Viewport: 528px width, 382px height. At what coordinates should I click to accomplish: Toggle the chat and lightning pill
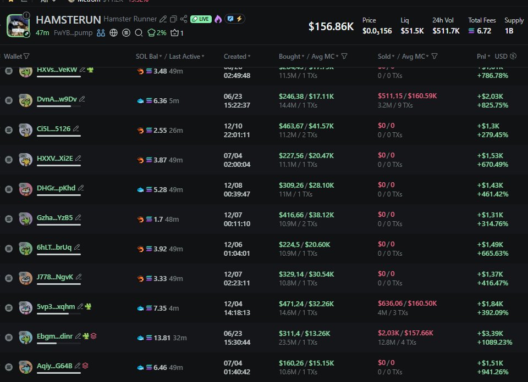coord(235,19)
